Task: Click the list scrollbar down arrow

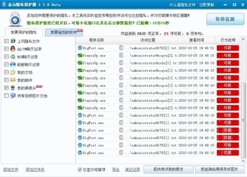Action: [243, 161]
